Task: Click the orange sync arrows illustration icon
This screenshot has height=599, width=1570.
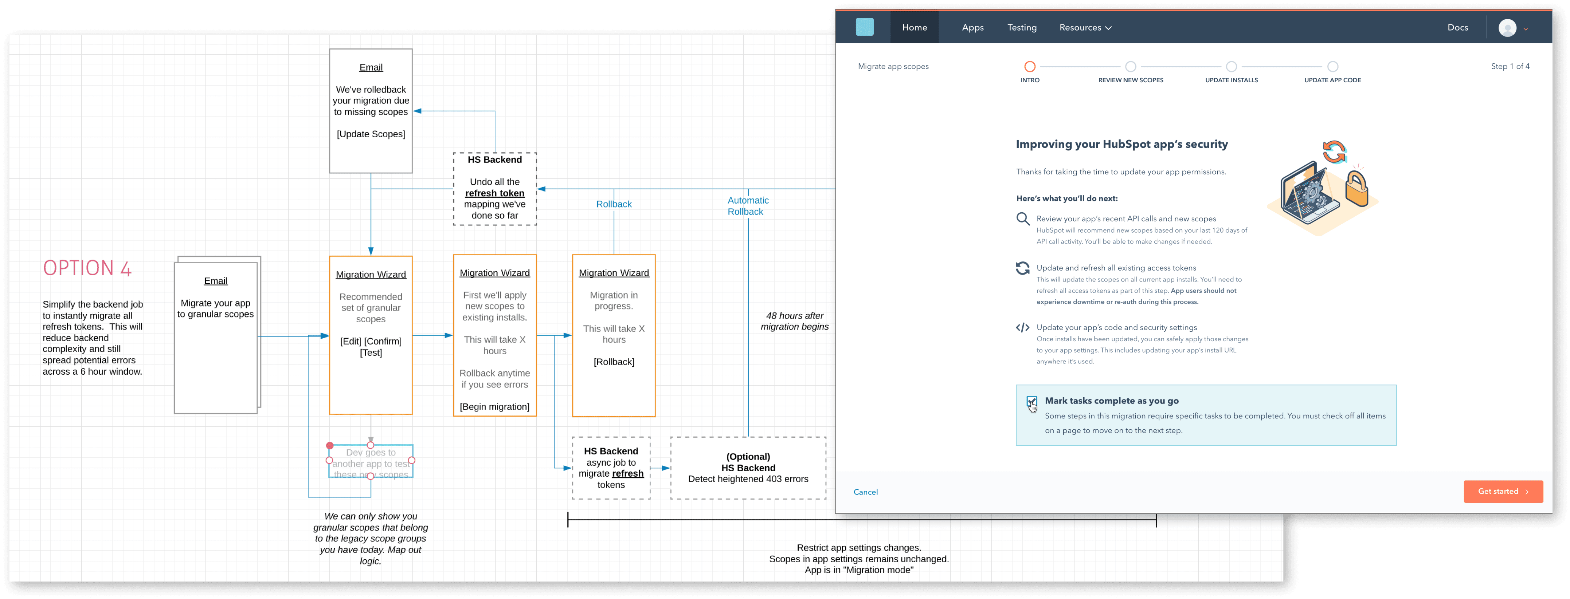Action: pos(1334,152)
